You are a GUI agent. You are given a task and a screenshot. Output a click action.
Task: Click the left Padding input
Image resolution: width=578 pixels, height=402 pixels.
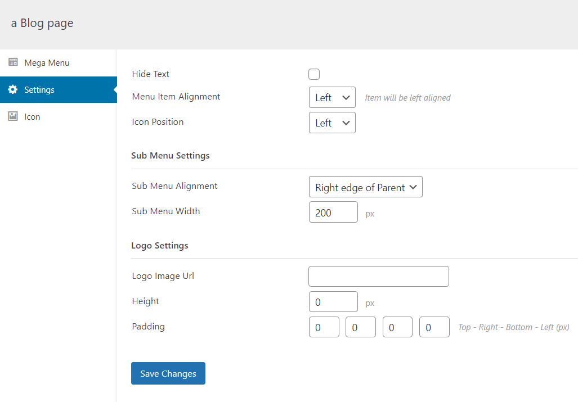[434, 327]
